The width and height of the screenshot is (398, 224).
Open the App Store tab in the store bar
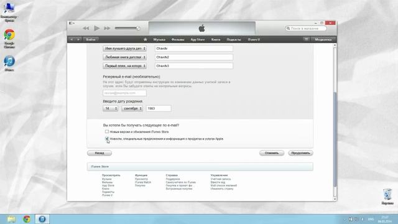198,39
